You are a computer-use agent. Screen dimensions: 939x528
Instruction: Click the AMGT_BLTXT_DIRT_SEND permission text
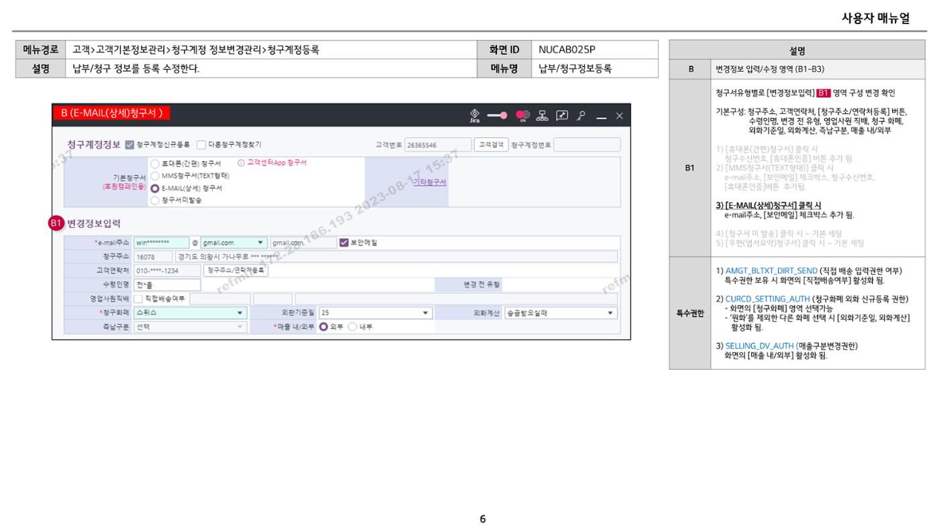coord(771,271)
